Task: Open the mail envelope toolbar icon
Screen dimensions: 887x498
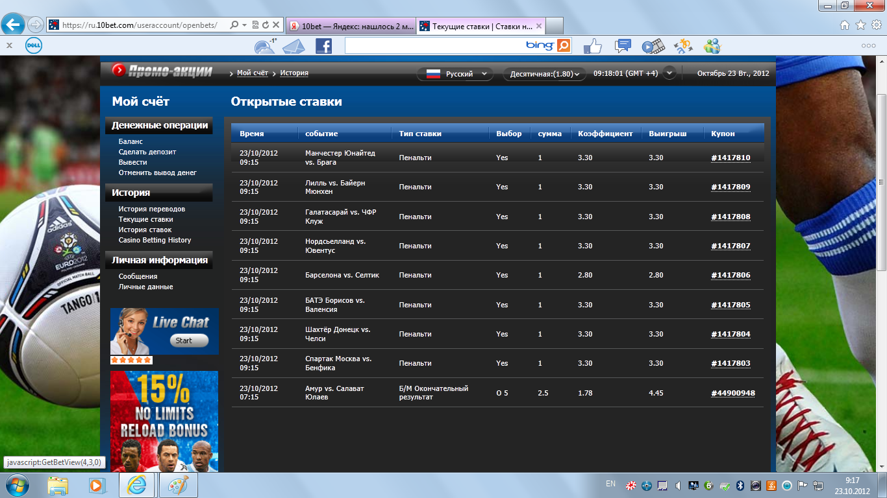Action: 294,46
